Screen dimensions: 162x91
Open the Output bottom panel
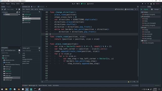pos(25,85)
